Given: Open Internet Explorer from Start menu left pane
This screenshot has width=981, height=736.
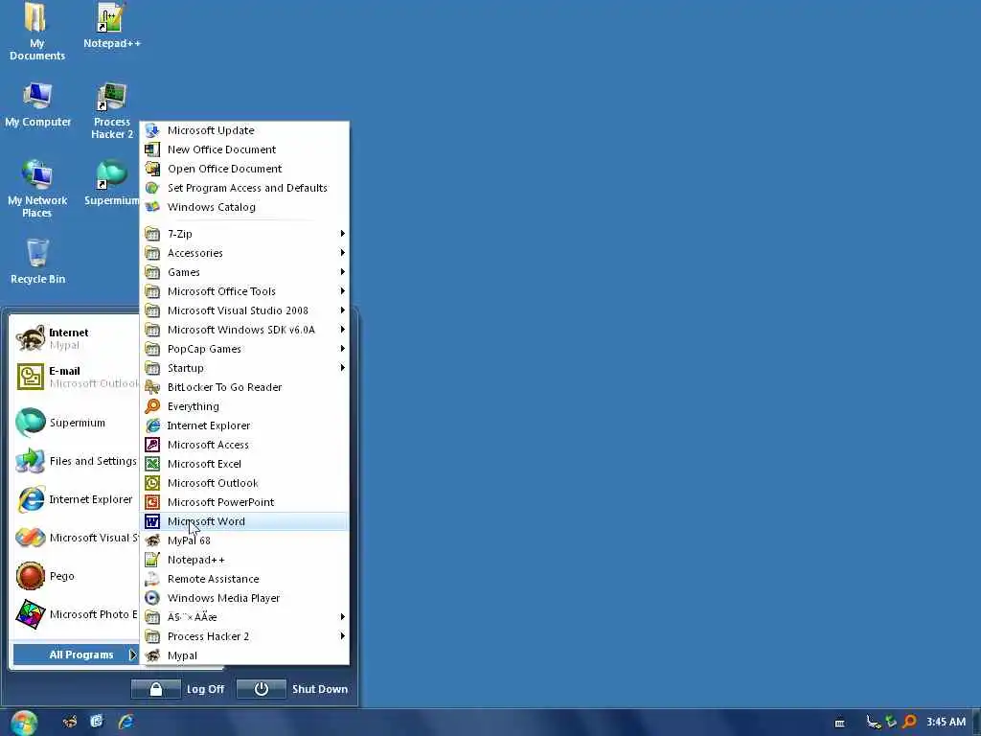Looking at the screenshot, I should click(76, 499).
